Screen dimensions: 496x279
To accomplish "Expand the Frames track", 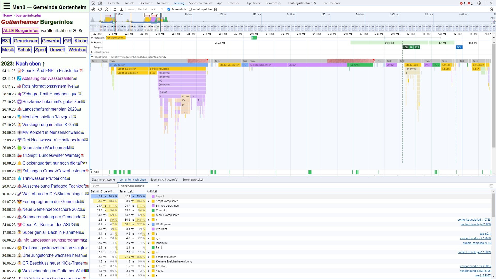I will (x=92, y=43).
